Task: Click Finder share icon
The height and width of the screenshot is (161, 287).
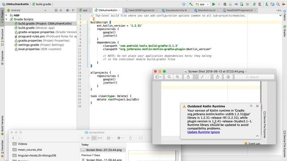Action: pyautogui.click(x=130, y=138)
